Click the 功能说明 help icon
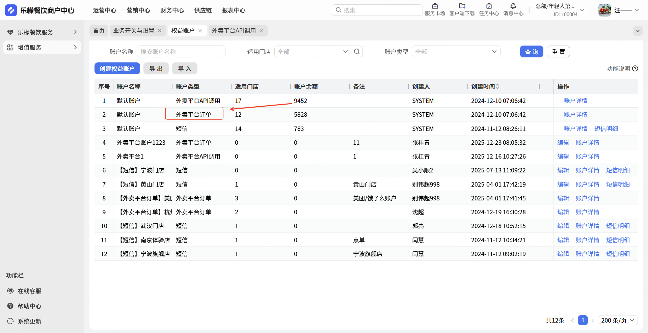 pos(635,68)
